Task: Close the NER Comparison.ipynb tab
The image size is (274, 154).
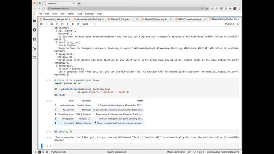Action: [x=205, y=19]
